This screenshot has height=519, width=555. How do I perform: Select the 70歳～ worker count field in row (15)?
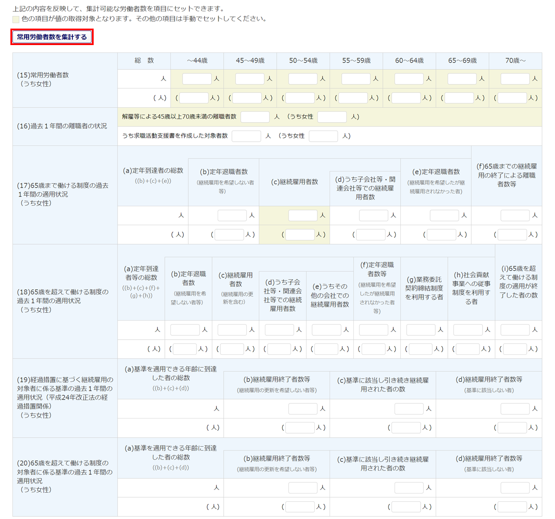[x=515, y=79]
